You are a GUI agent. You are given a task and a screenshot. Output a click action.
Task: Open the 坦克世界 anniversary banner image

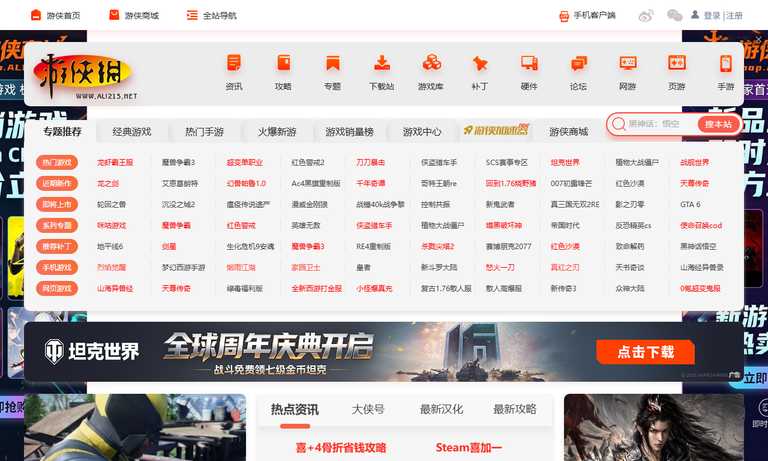(384, 352)
